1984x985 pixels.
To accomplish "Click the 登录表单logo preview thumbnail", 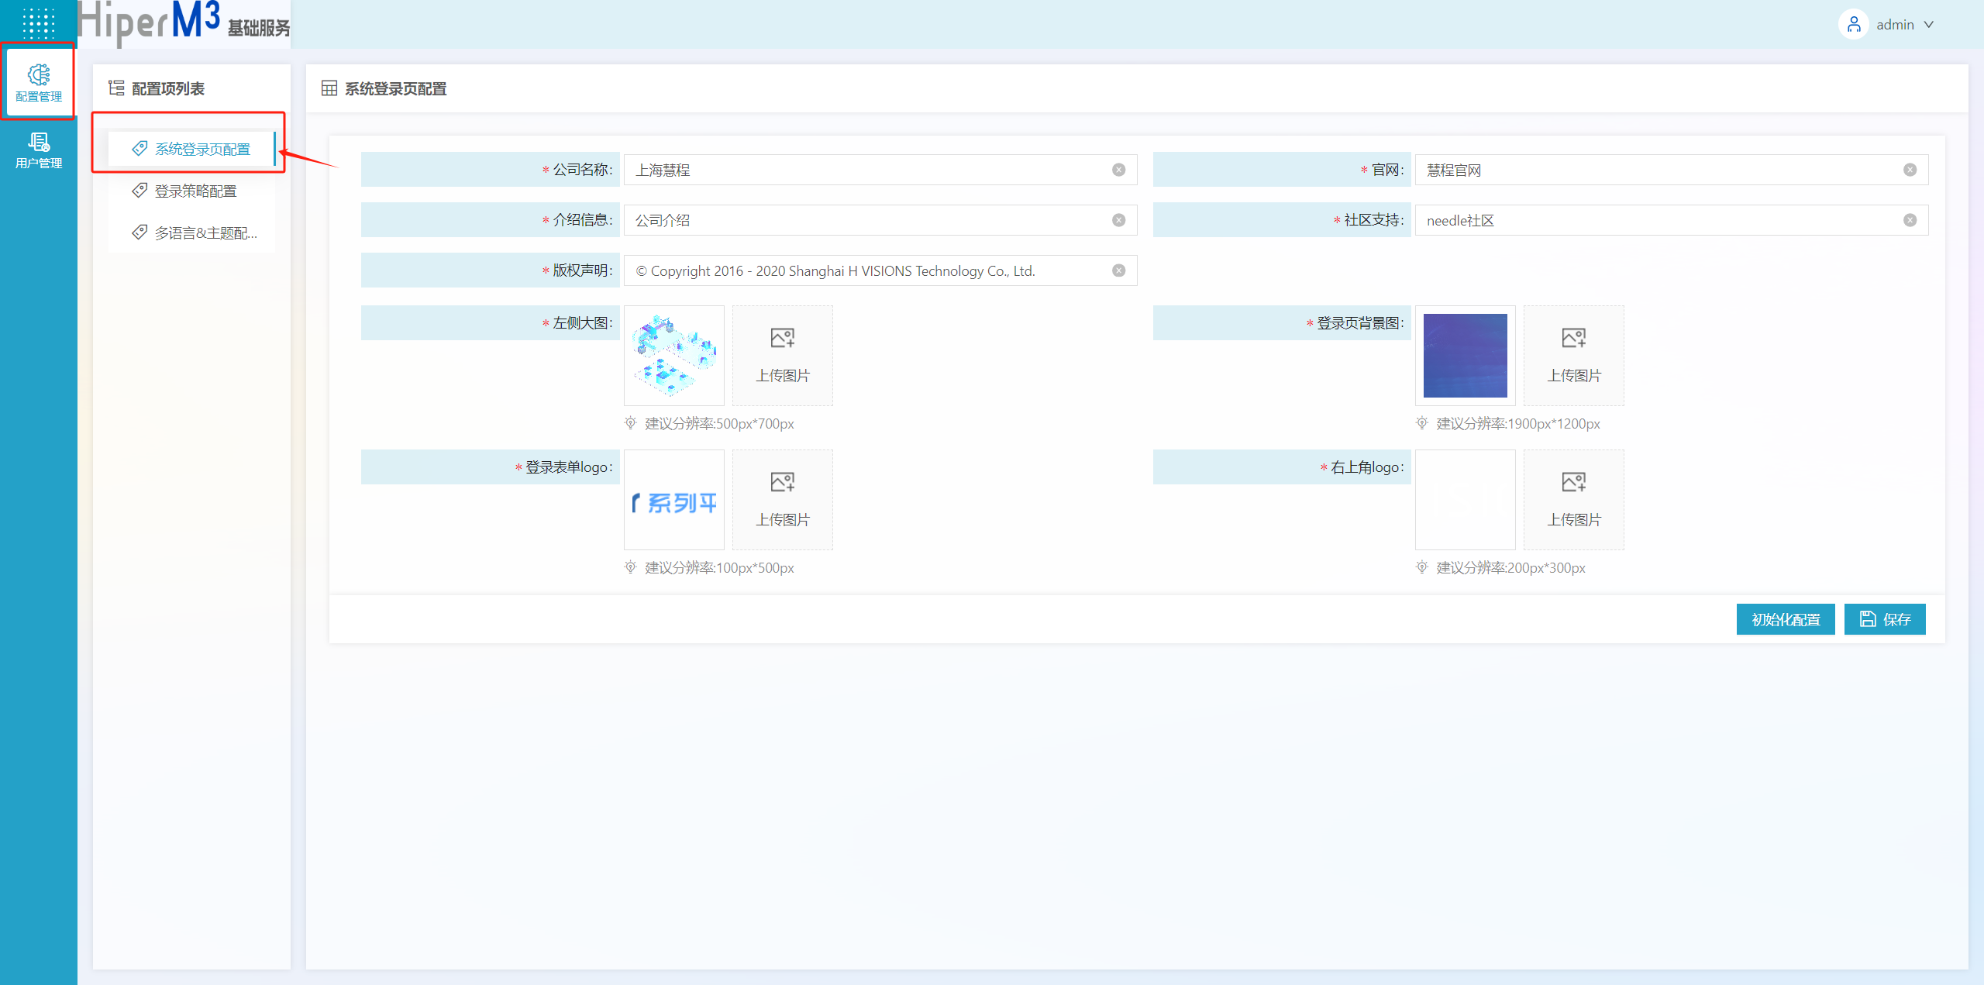I will pyautogui.click(x=673, y=499).
